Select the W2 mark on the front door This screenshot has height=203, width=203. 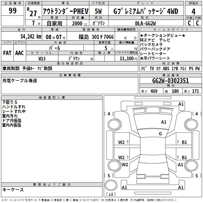[121, 142]
